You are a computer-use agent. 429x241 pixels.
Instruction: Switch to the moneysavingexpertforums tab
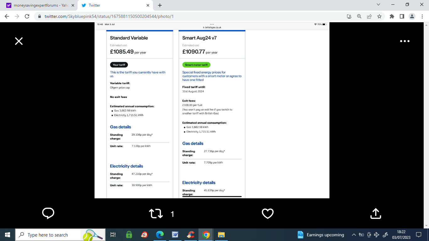tap(39, 5)
